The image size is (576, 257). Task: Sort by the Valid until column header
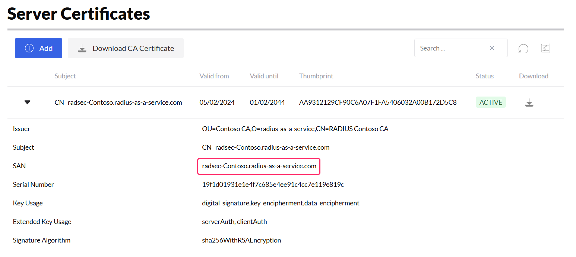click(264, 76)
